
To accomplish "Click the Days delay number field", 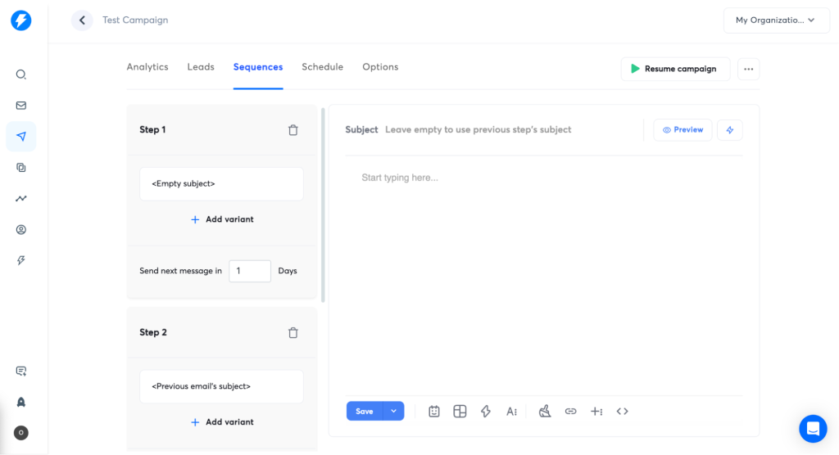I will click(x=250, y=271).
